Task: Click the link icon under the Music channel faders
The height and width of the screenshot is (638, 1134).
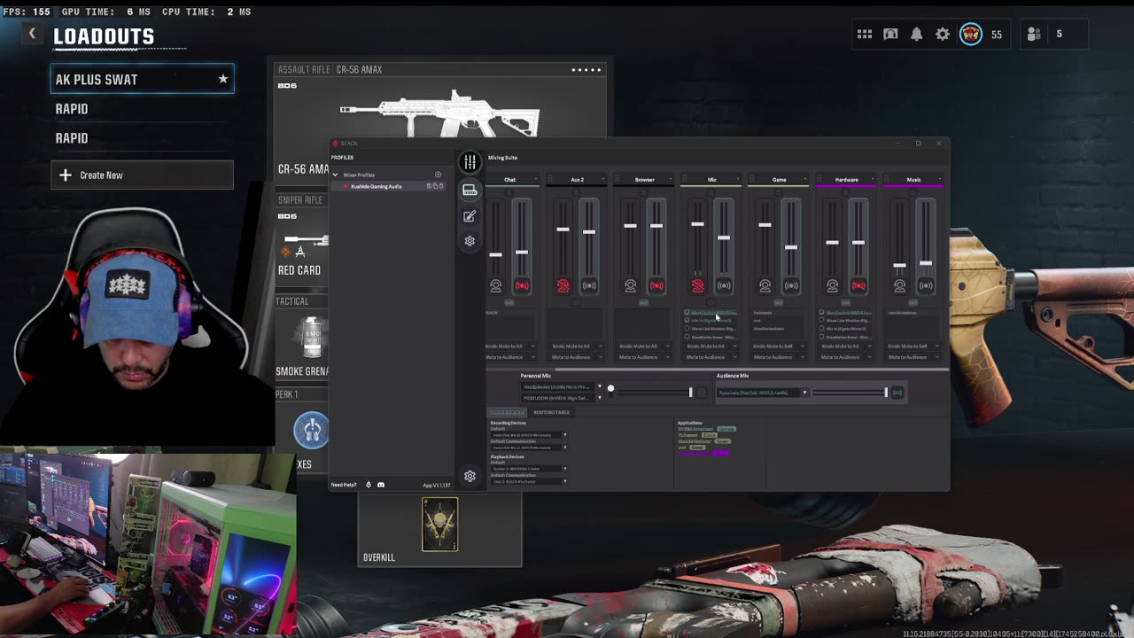Action: pos(913,302)
